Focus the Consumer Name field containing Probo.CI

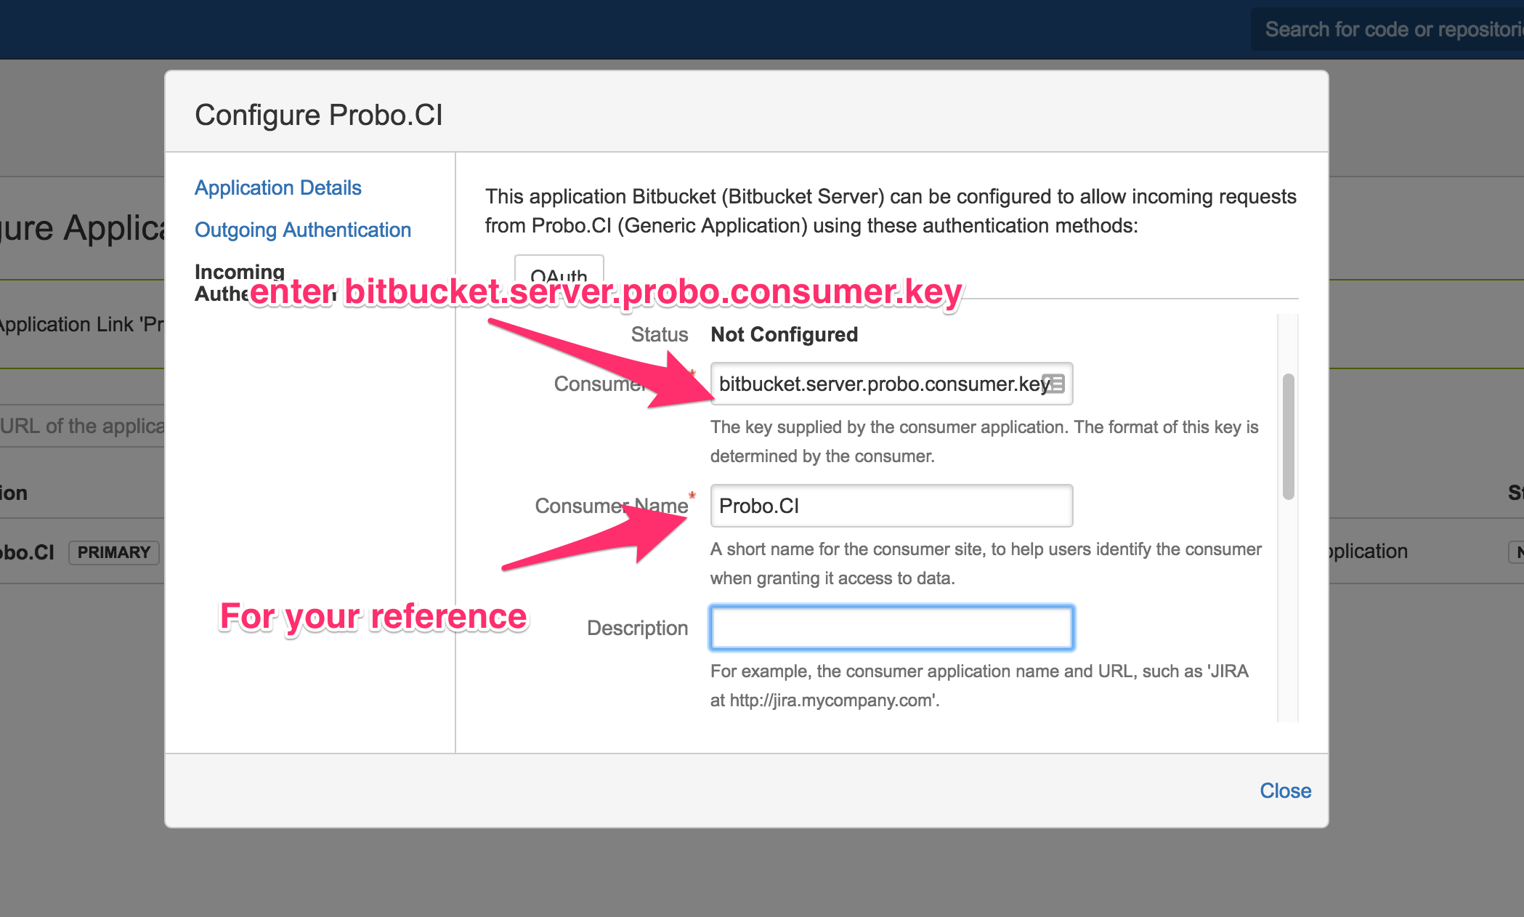click(x=891, y=506)
